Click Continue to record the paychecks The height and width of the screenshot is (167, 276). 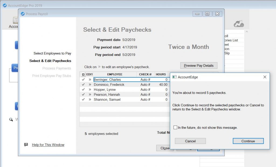[248, 141]
